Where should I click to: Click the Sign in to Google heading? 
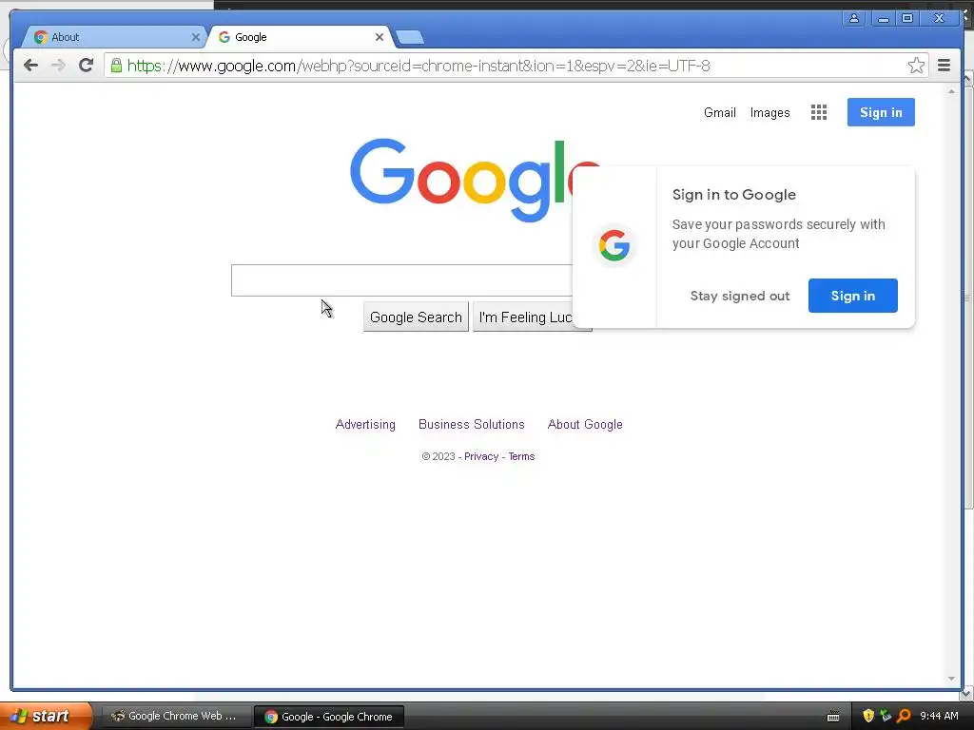click(733, 195)
